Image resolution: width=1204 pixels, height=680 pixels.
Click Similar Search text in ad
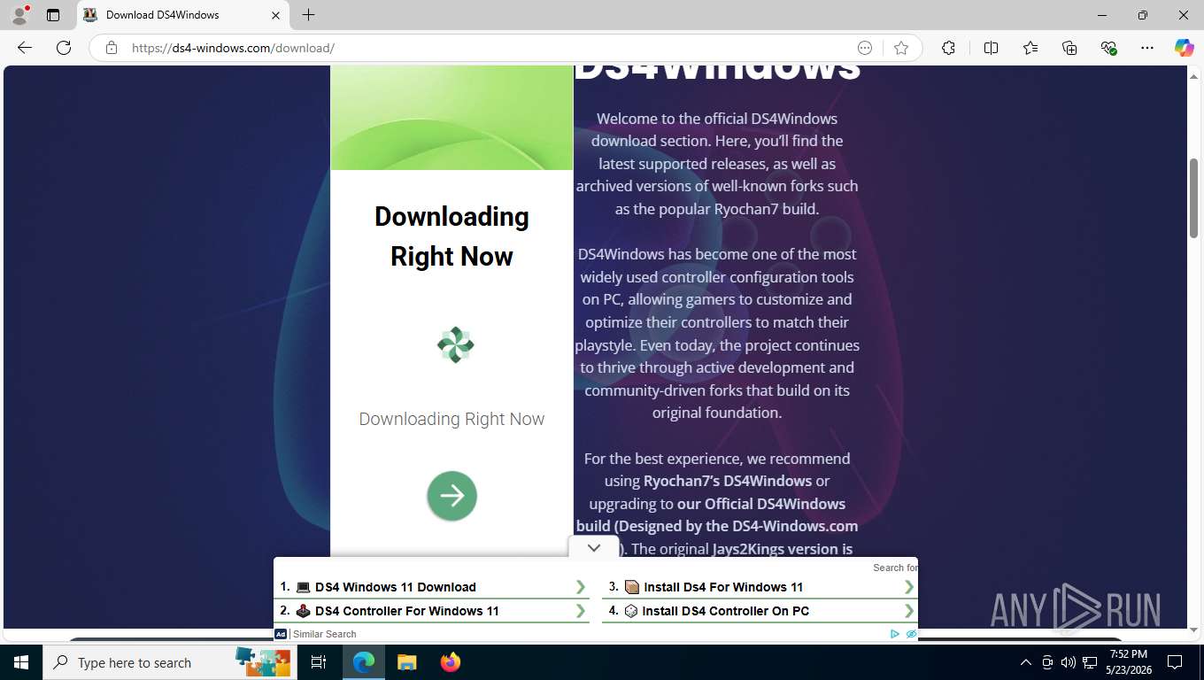pyautogui.click(x=324, y=634)
